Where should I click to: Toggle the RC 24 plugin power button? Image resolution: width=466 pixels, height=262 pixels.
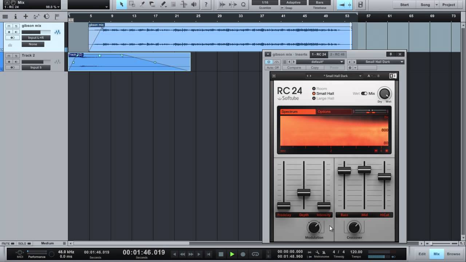coord(269,62)
